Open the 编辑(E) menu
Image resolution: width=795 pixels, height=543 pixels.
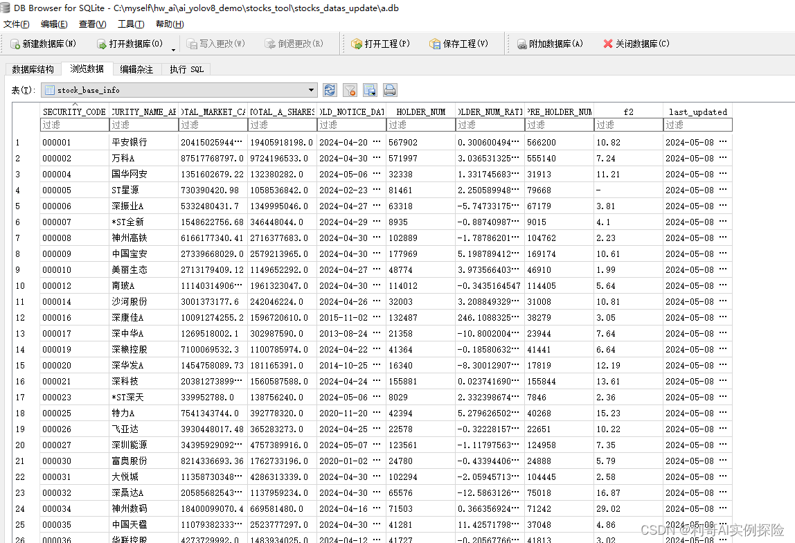click(x=54, y=24)
